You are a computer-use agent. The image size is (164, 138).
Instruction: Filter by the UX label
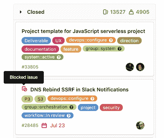click(58, 41)
